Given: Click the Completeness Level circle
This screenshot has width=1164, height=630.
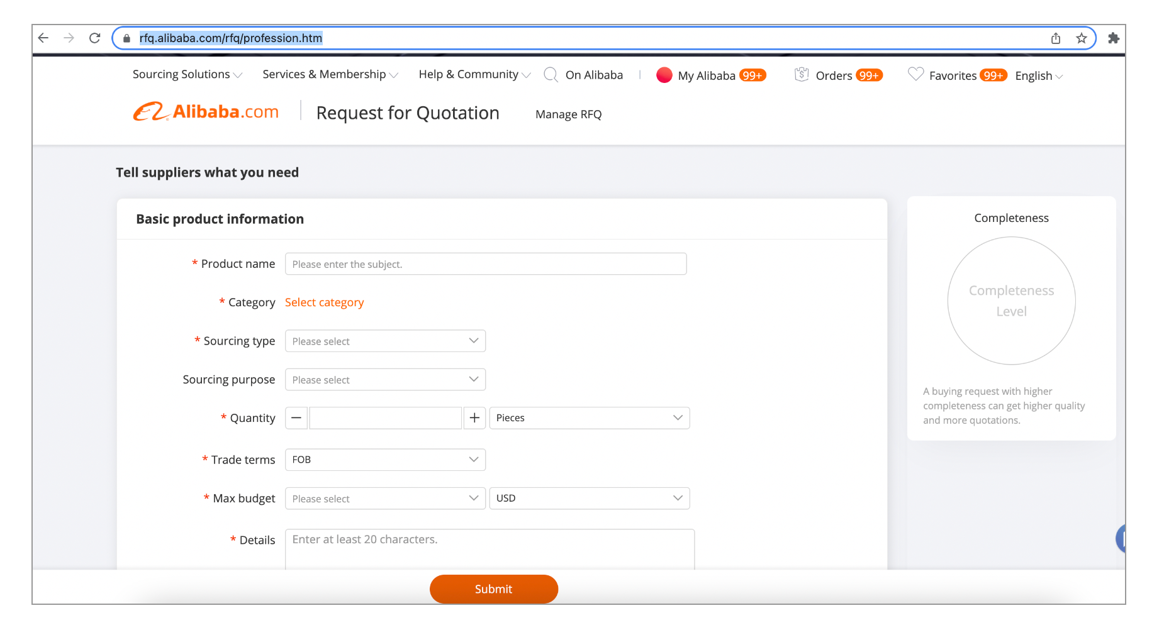Looking at the screenshot, I should tap(1012, 301).
